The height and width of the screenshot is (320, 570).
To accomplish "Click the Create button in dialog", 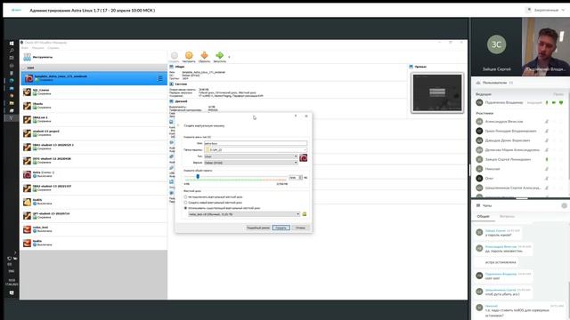I will (281, 228).
